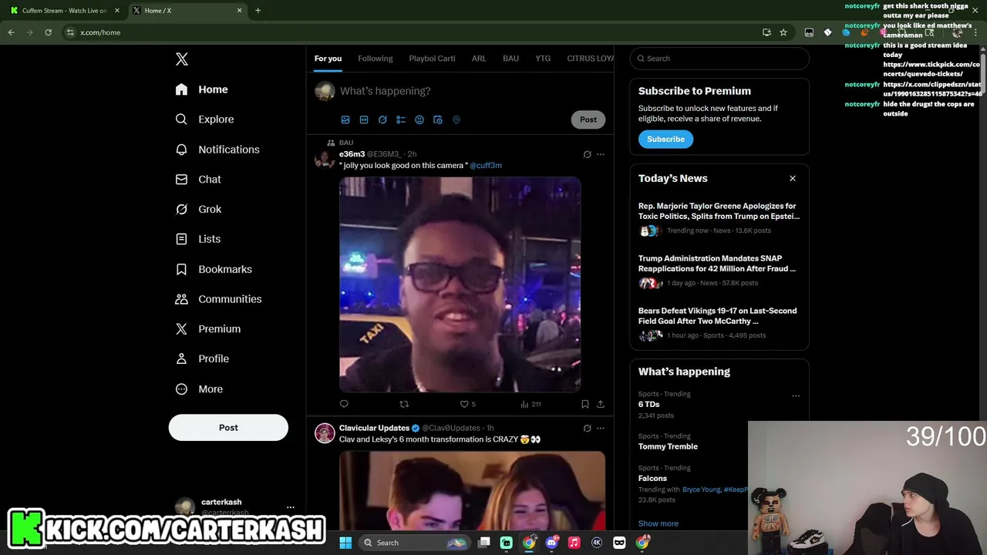
Task: Like the e36m3 post
Action: 464,404
